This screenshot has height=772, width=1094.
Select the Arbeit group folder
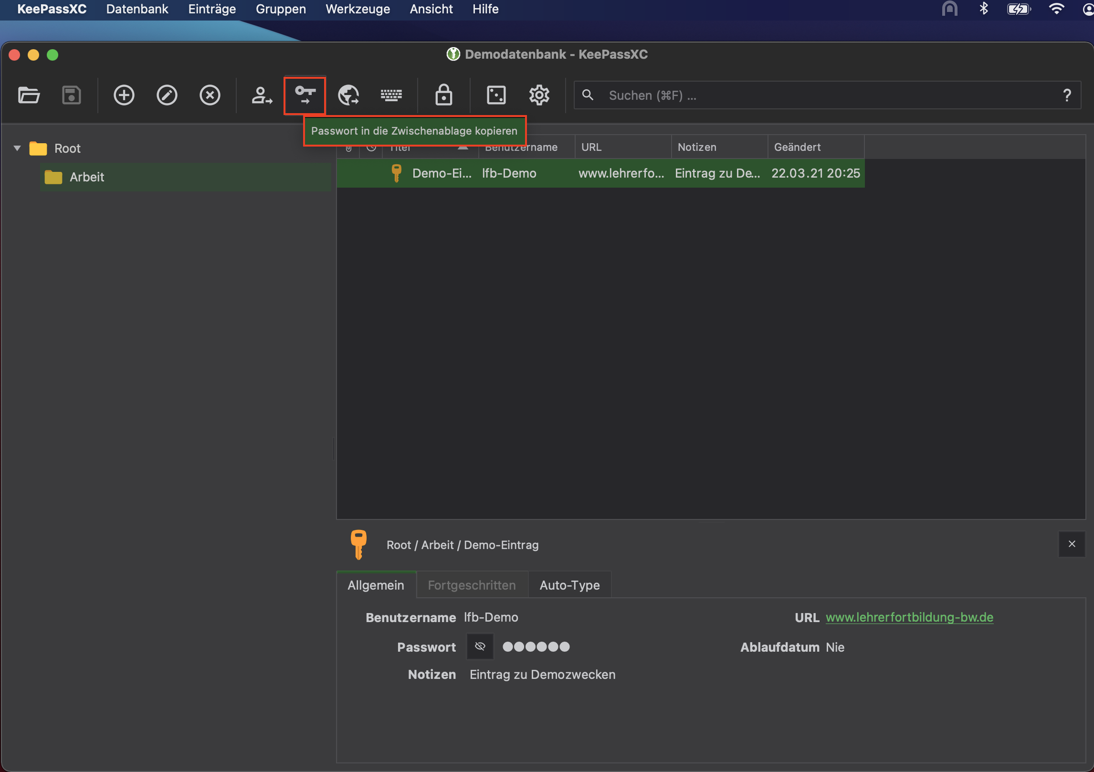coord(86,177)
